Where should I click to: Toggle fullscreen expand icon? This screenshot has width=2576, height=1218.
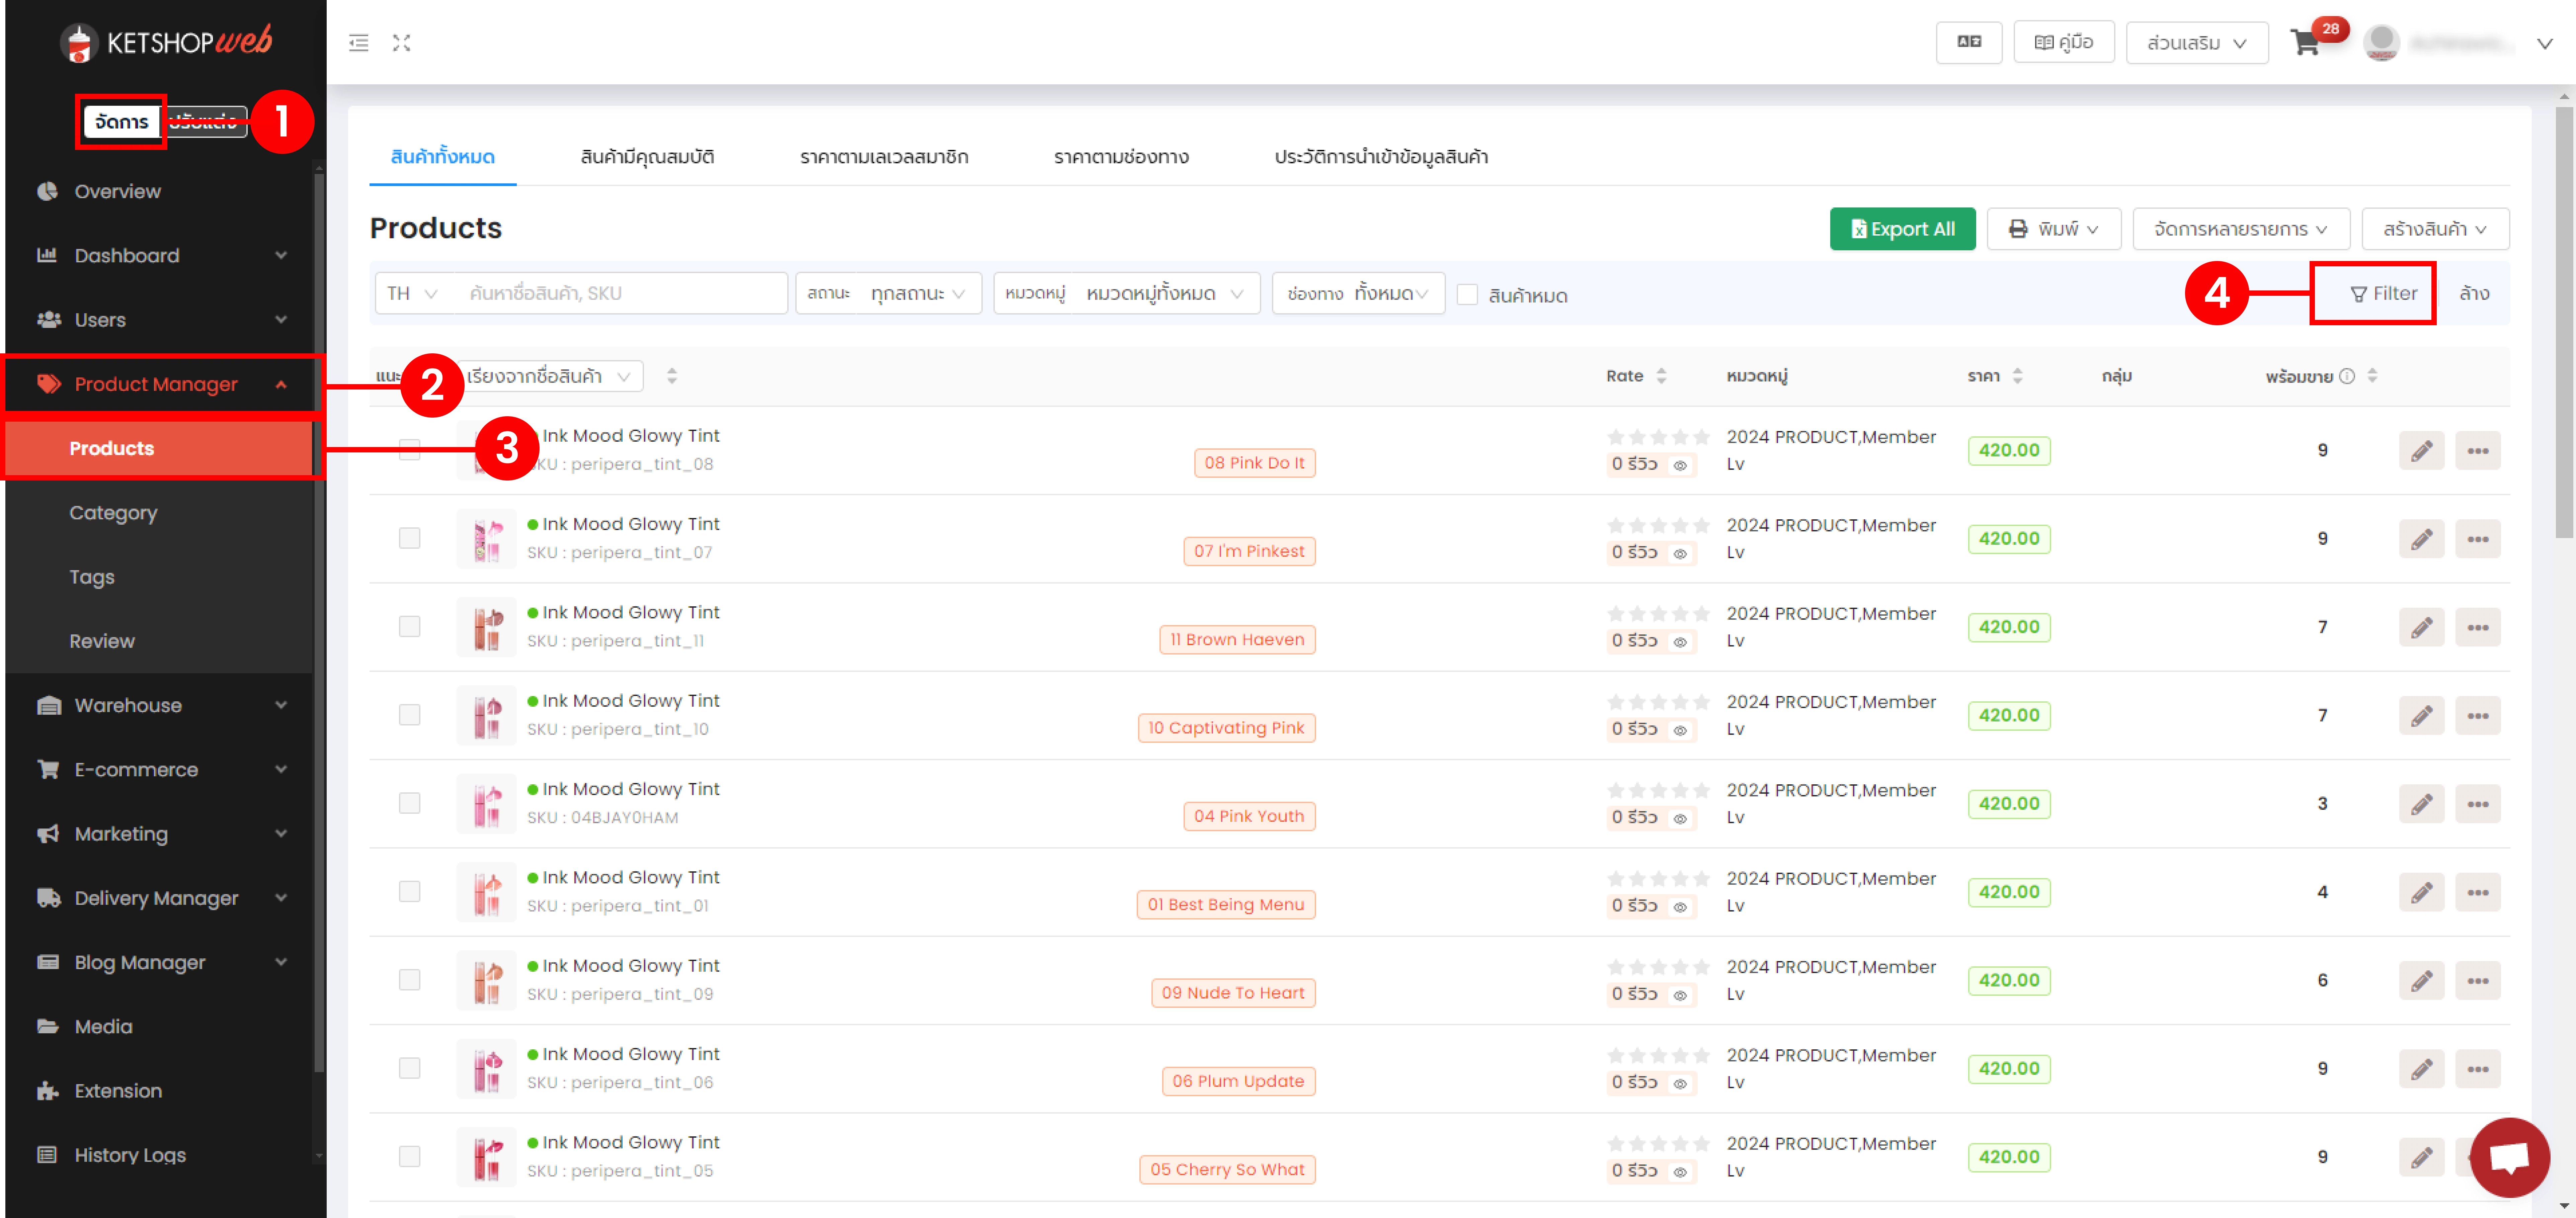pos(402,43)
